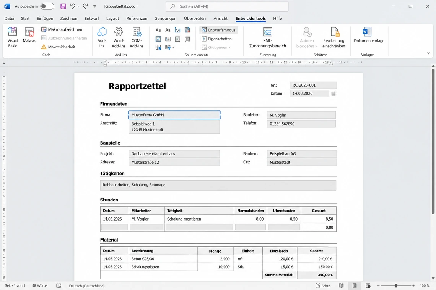The image size is (436, 290).
Task: Switch to read mode view
Action: [341, 285]
